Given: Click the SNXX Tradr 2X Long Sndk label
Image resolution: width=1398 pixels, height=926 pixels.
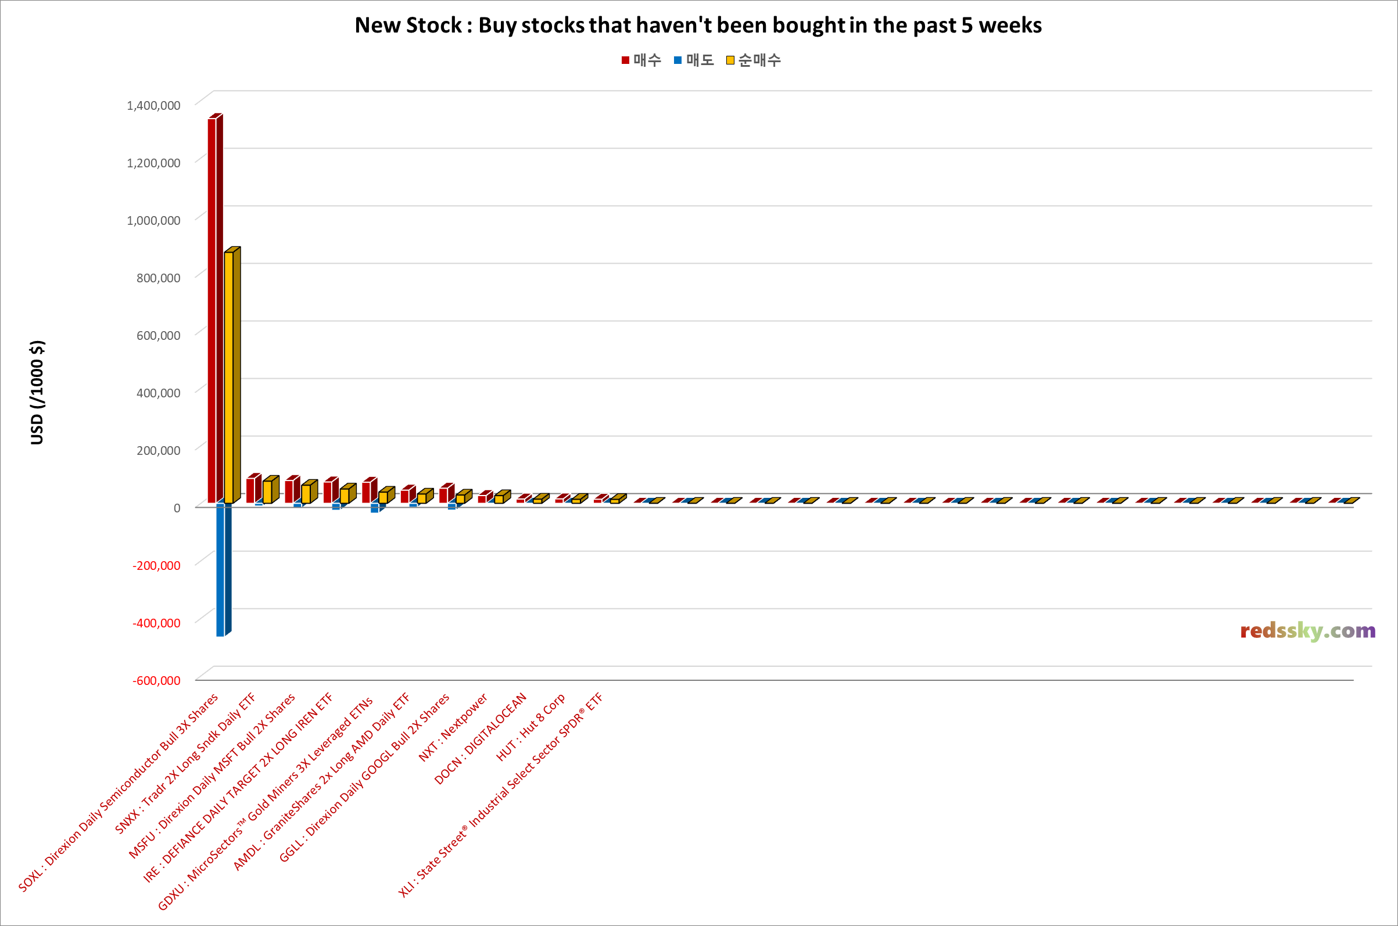Looking at the screenshot, I should pyautogui.click(x=185, y=763).
